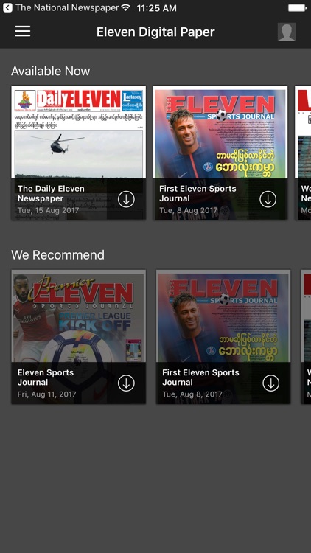Open the hamburger menu

coord(23,32)
